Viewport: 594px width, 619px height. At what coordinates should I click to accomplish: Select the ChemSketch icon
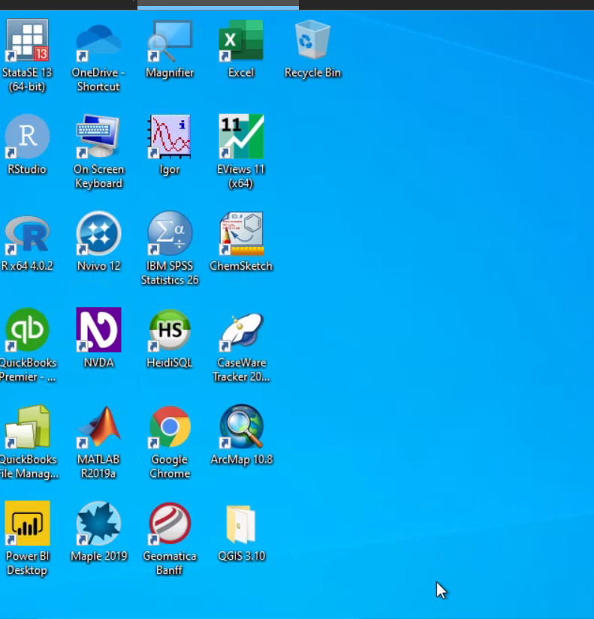point(241,234)
